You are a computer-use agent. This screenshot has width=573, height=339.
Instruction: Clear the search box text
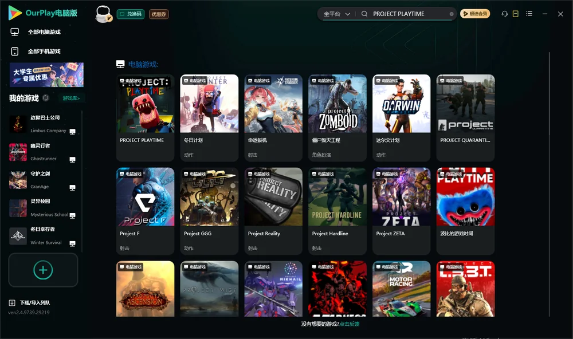pyautogui.click(x=452, y=14)
